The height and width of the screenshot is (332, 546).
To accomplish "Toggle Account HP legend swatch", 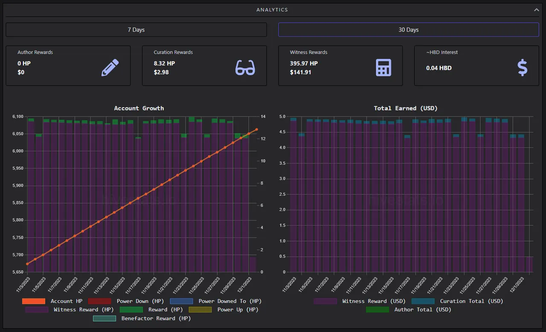I will pyautogui.click(x=34, y=301).
